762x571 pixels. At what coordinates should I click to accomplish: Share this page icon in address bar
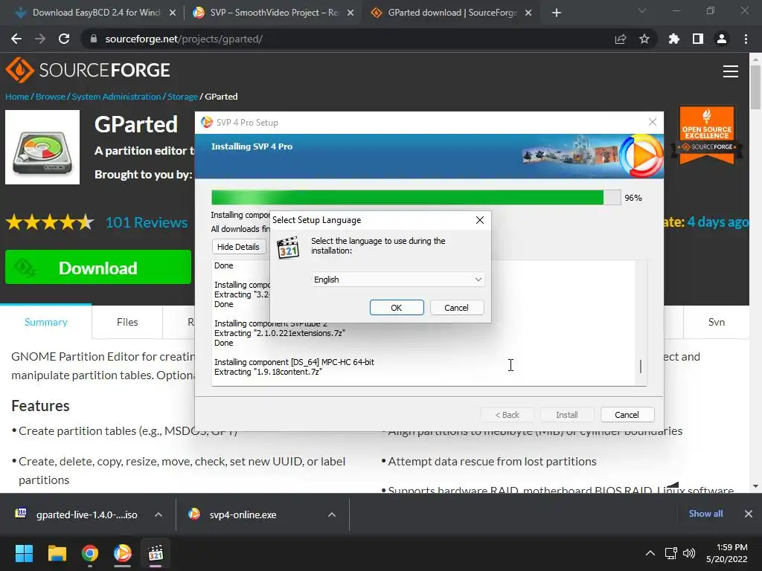pos(621,39)
